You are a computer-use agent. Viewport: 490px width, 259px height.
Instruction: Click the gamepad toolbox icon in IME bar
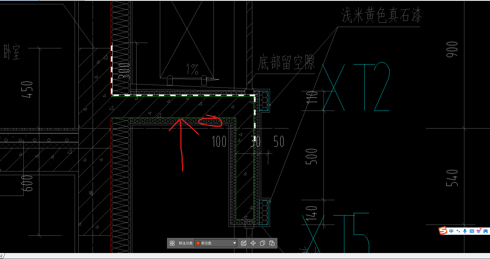pyautogui.click(x=486, y=231)
